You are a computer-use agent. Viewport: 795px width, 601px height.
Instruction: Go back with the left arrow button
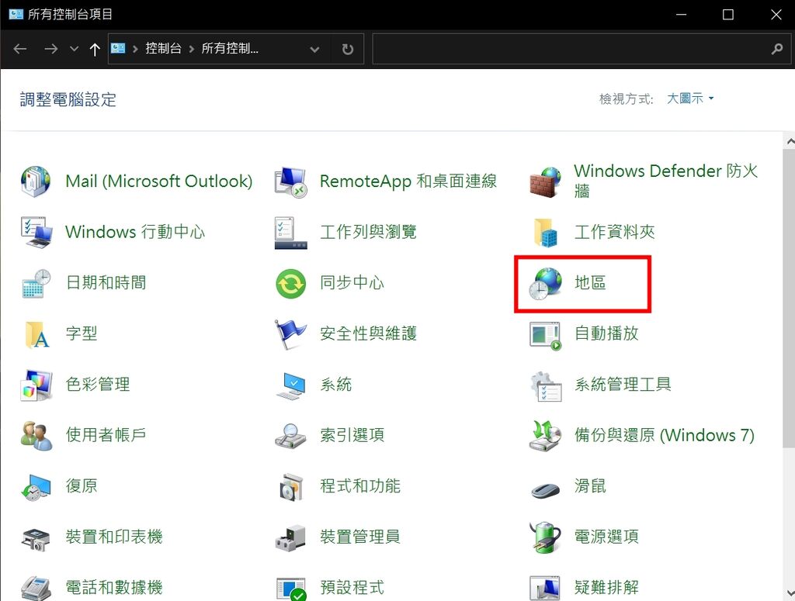click(x=20, y=49)
